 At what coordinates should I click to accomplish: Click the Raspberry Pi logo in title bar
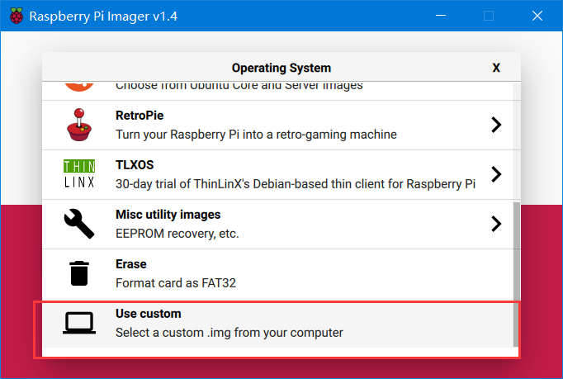pos(17,16)
